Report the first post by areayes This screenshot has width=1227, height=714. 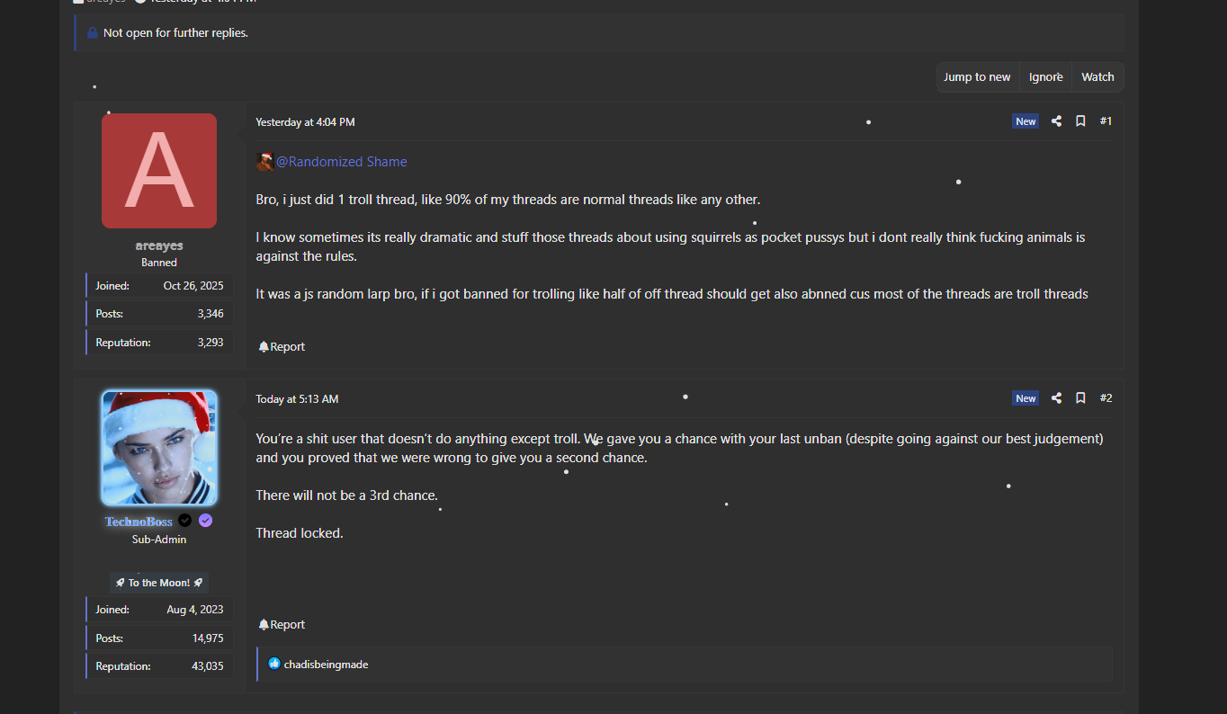282,347
